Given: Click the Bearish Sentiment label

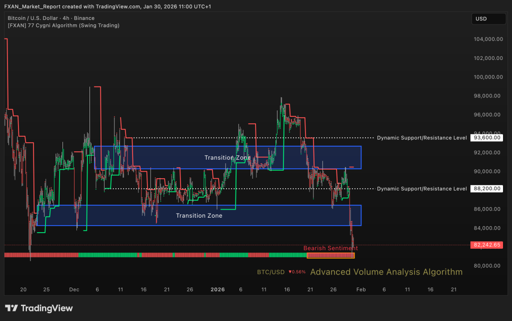Looking at the screenshot, I should click(330, 248).
